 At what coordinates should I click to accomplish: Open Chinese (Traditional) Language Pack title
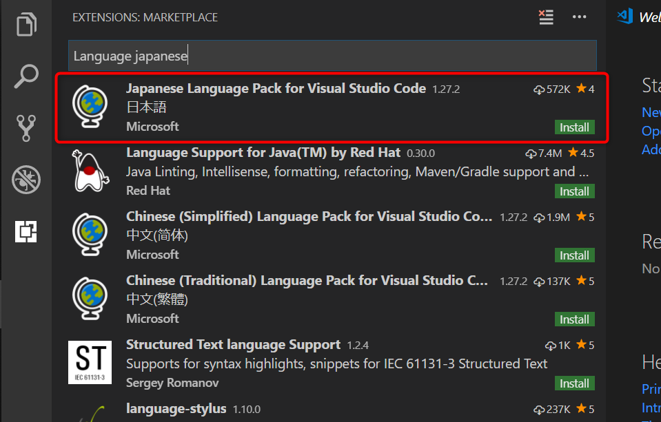pyautogui.click(x=307, y=280)
